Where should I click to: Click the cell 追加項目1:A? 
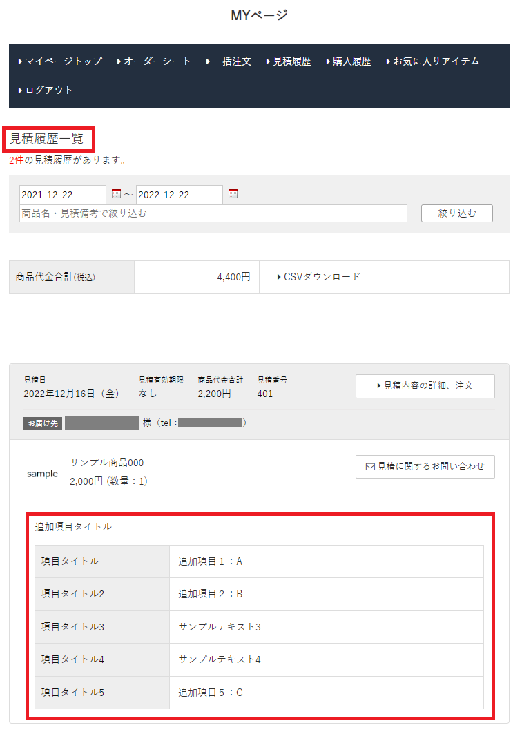click(x=327, y=561)
